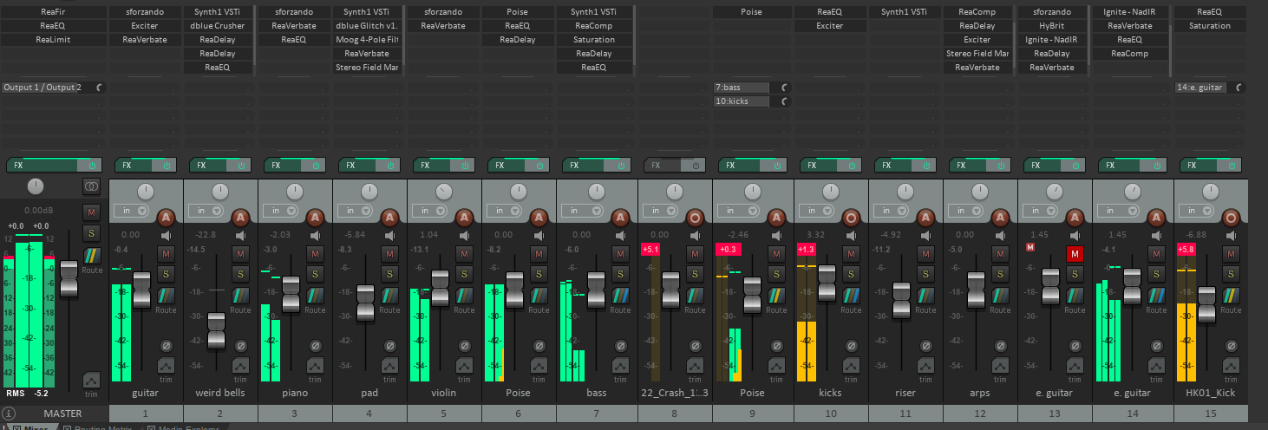Arm the weird bells track for recording

click(x=240, y=217)
